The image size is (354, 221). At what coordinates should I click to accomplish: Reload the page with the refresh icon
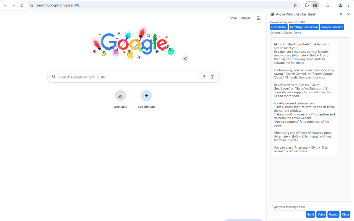pyautogui.click(x=22, y=5)
